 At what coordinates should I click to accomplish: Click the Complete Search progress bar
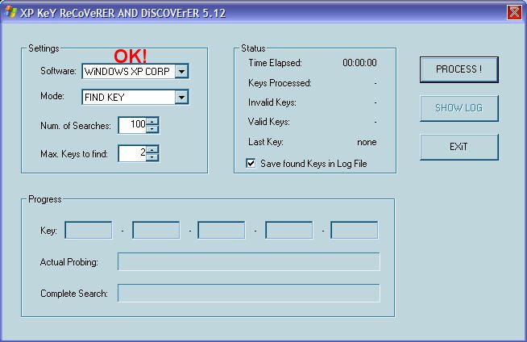click(249, 293)
